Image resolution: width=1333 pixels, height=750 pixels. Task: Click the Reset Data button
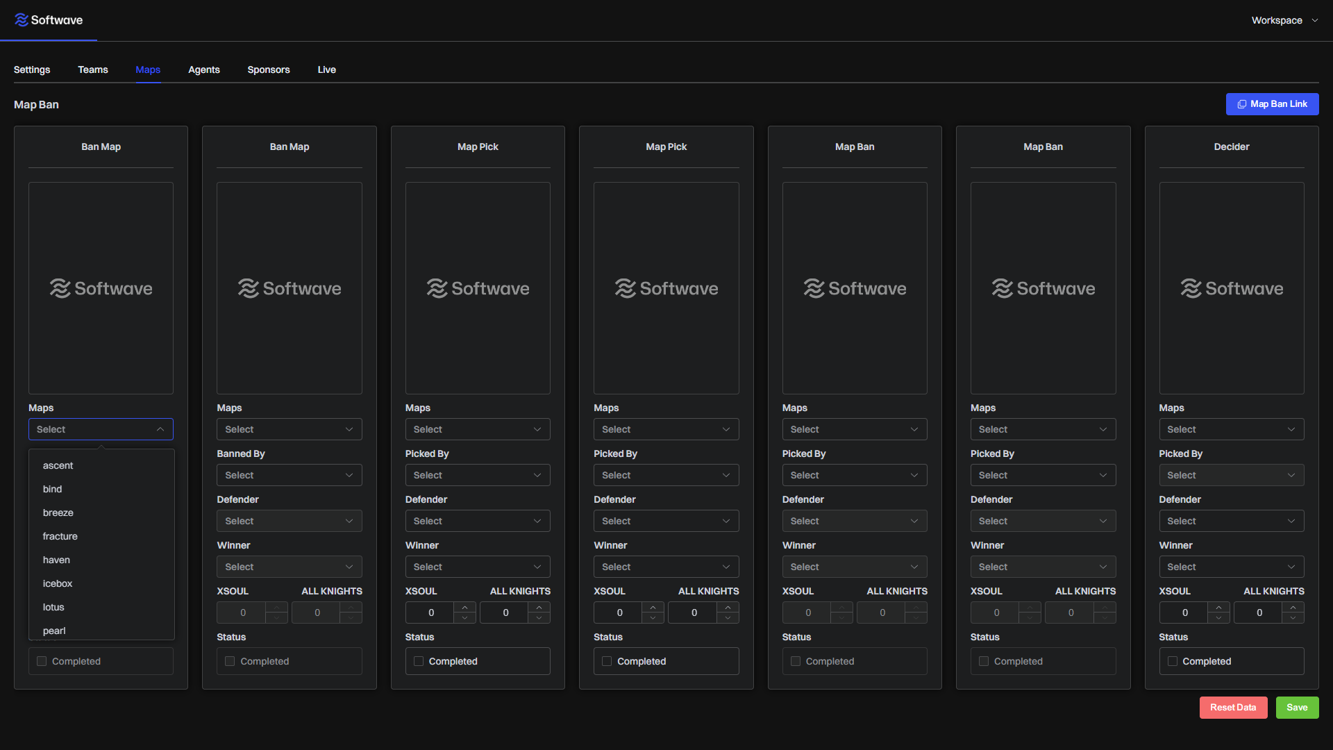[x=1233, y=706]
